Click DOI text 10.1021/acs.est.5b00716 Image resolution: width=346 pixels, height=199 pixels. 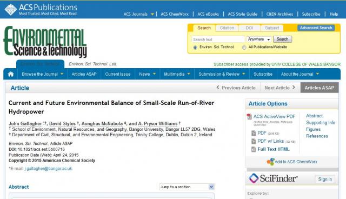click(41, 149)
